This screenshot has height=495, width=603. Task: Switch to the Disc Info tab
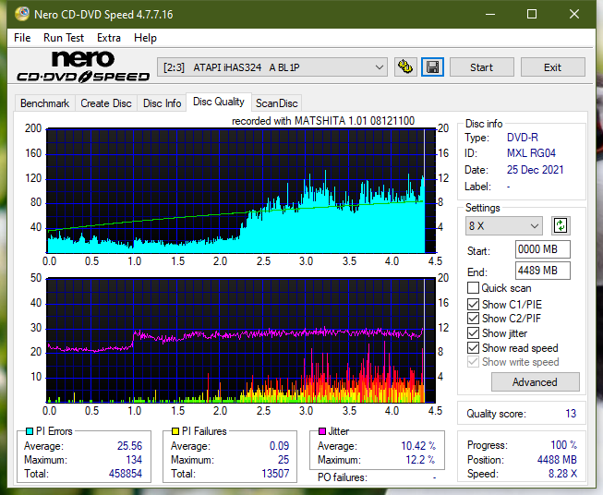coord(162,103)
